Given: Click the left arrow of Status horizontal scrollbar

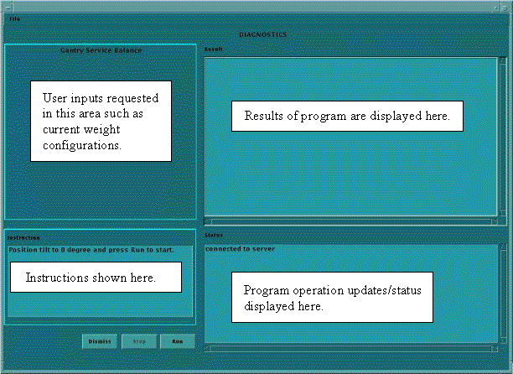Looking at the screenshot, I should click(209, 348).
